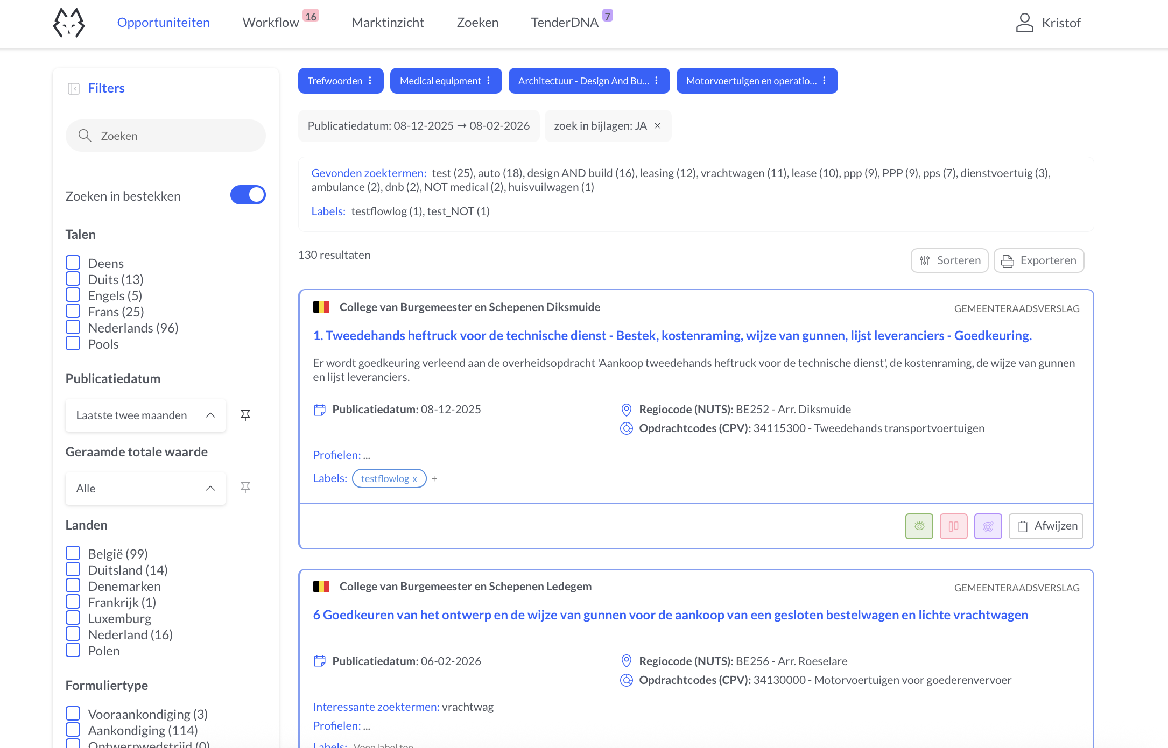Open the kebab menu on the Medical equipment chip

[x=489, y=80]
